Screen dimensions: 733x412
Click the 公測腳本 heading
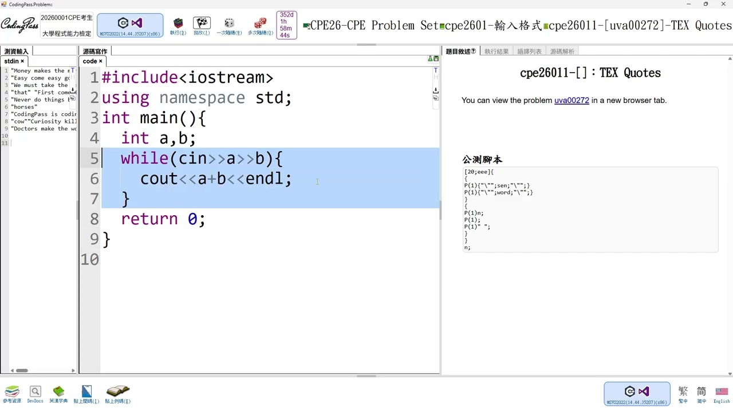tap(482, 160)
